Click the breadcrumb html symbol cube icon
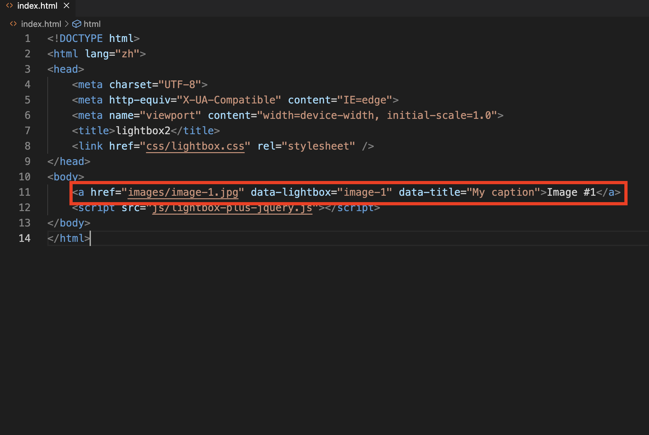Image resolution: width=649 pixels, height=435 pixels. [x=76, y=24]
